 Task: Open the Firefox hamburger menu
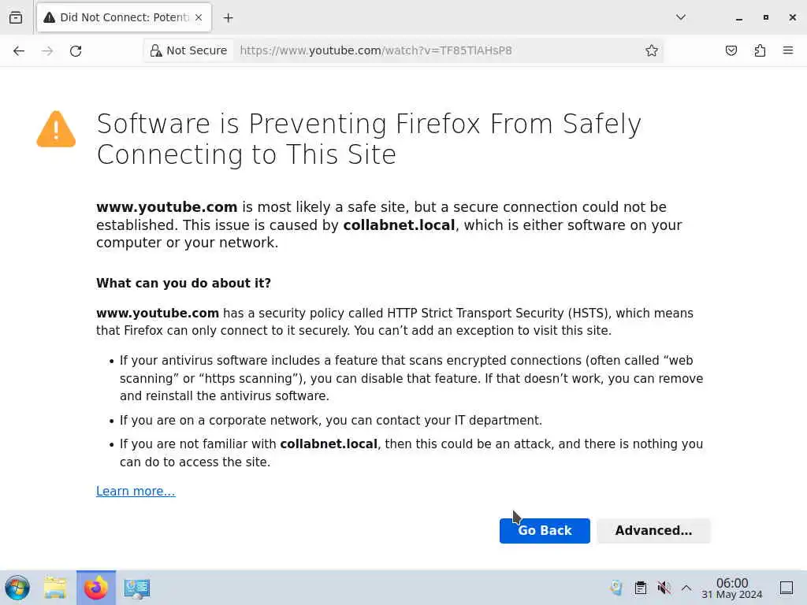(x=787, y=50)
